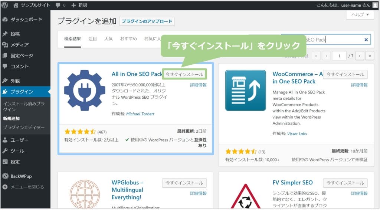Click プラグインのアップロード button

[x=147, y=21]
